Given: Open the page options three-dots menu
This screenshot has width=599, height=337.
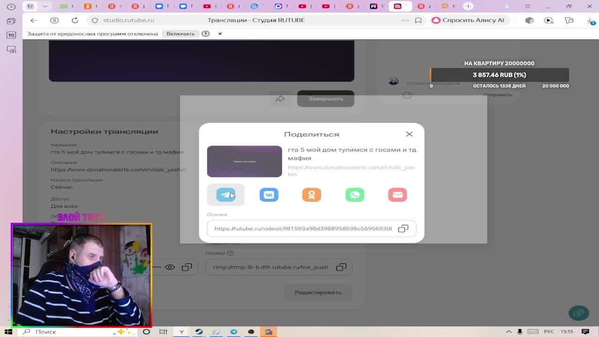Looking at the screenshot, I should click(x=405, y=20).
